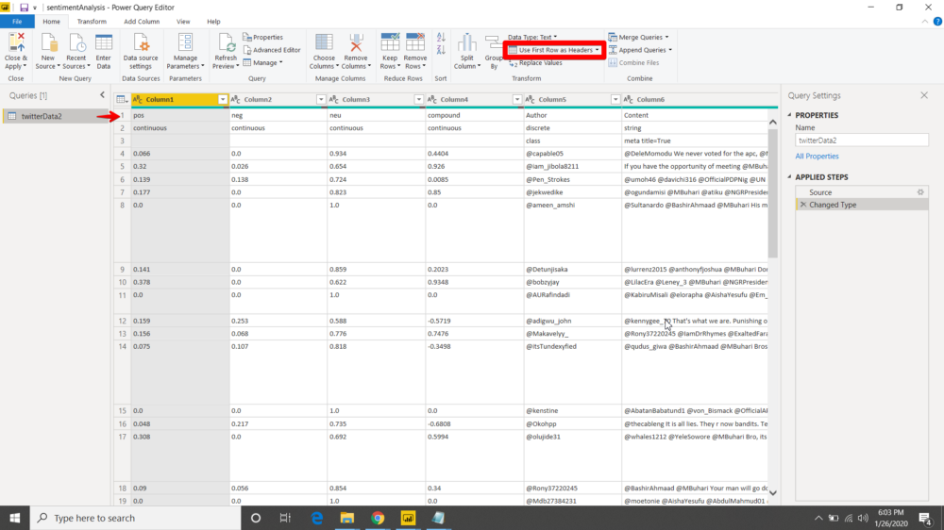Click the vertical scrollbar down arrow
Screen dimensions: 944x530
773,493
